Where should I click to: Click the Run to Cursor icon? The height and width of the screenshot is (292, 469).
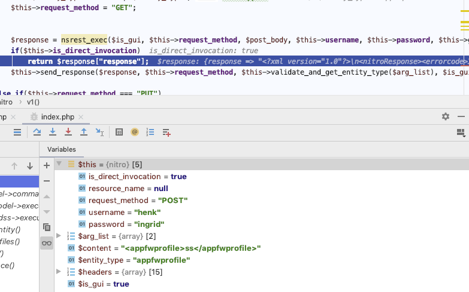99,132
